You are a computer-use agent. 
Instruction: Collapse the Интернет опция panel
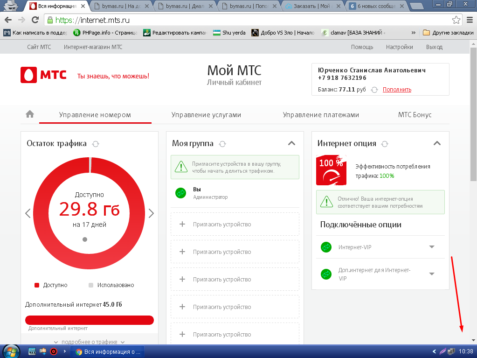(437, 143)
